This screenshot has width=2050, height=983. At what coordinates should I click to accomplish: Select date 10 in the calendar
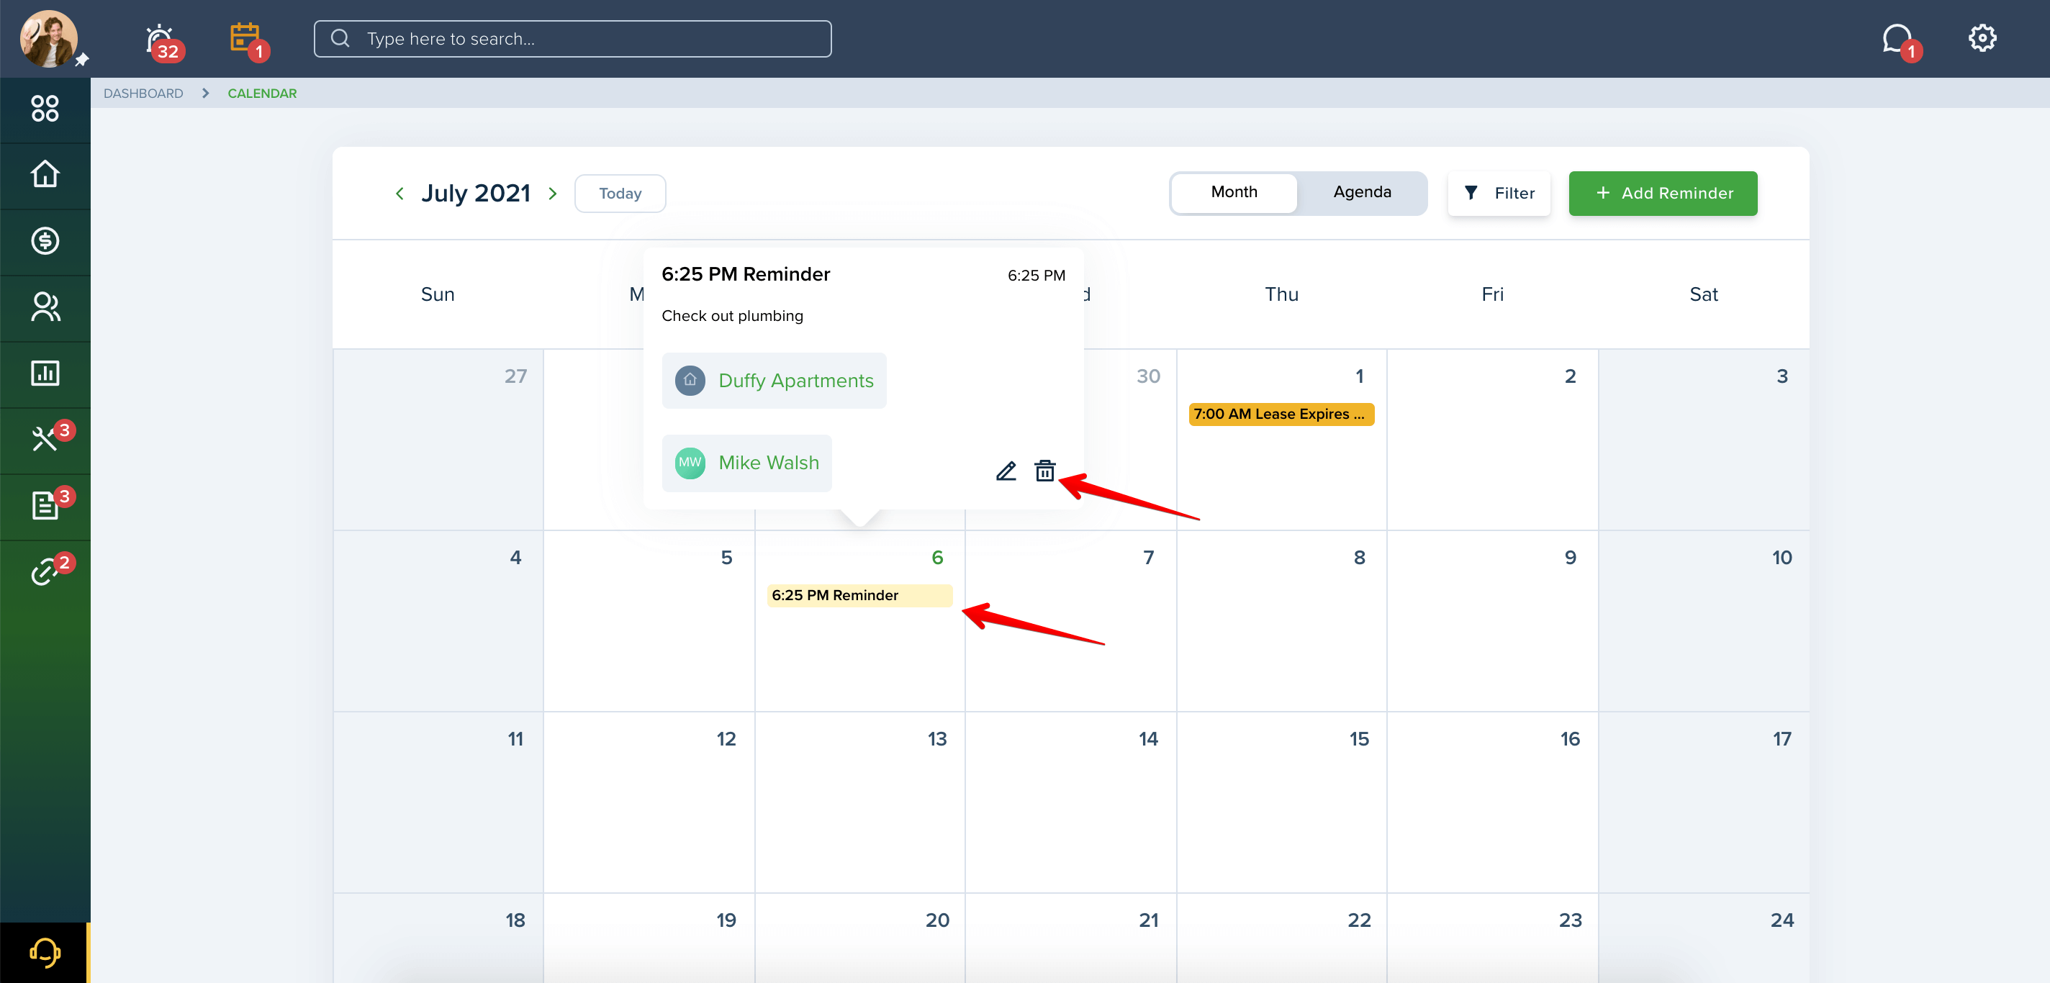click(1782, 557)
